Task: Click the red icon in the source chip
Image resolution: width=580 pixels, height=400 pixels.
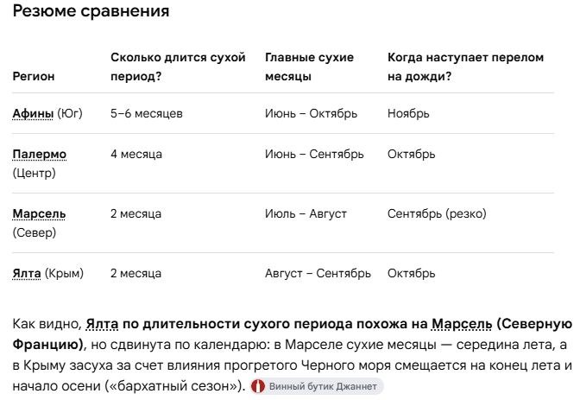Action: (x=258, y=386)
